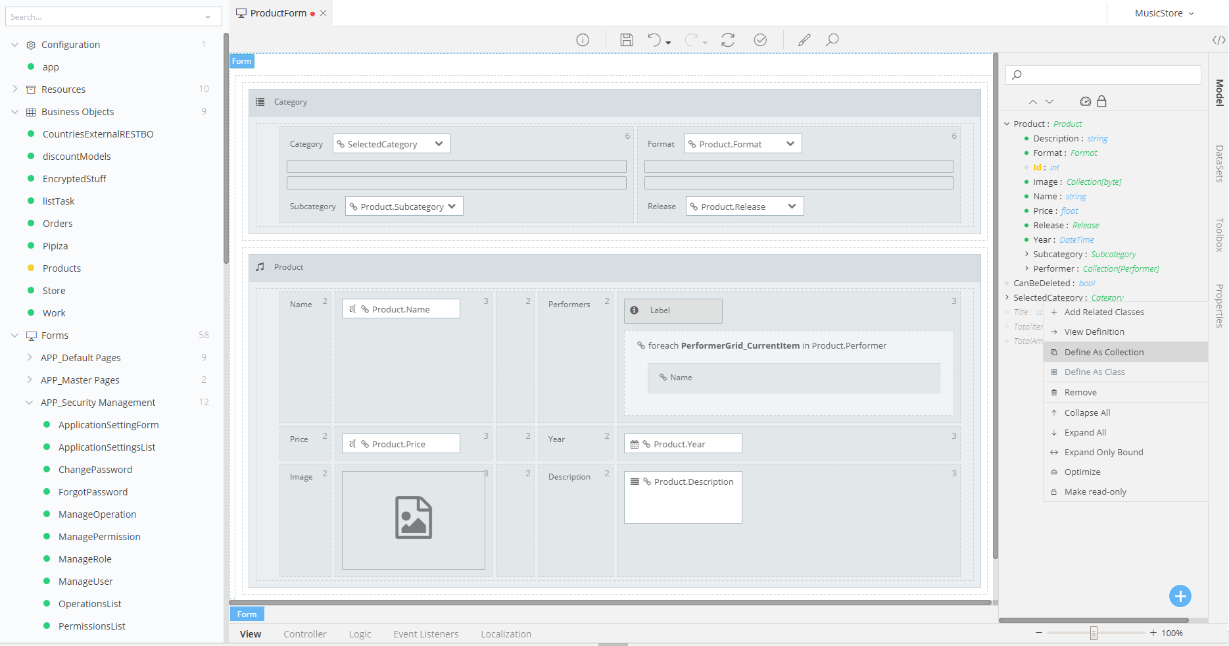Image resolution: width=1229 pixels, height=646 pixels.
Task: Click the Refresh icon in toolbar
Action: tap(727, 40)
